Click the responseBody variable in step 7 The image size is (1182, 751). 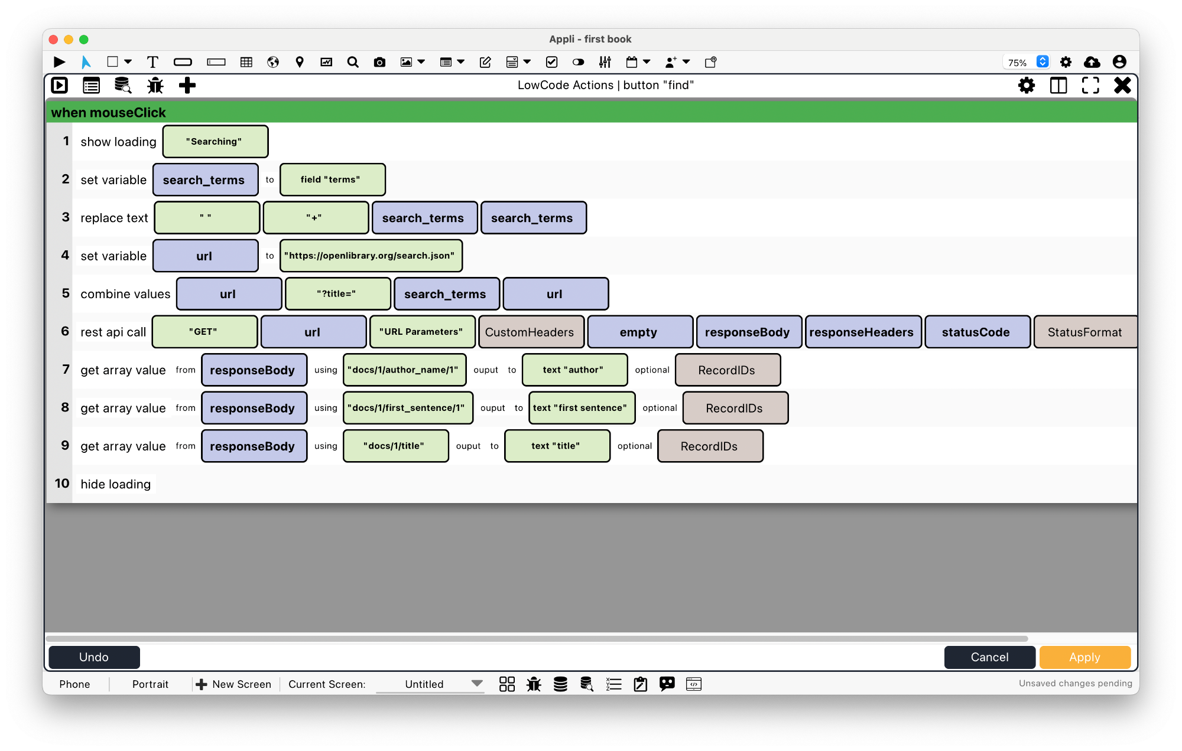(252, 369)
